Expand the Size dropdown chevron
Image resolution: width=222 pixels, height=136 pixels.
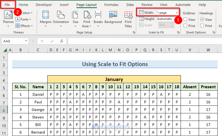point(76,26)
